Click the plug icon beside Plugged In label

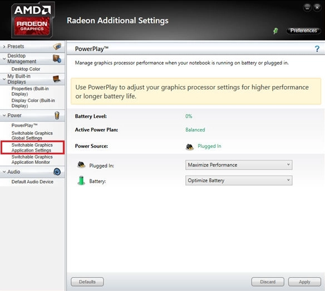tap(81, 165)
